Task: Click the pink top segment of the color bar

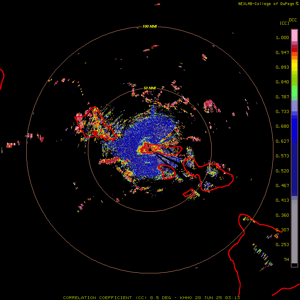Action: pyautogui.click(x=294, y=36)
